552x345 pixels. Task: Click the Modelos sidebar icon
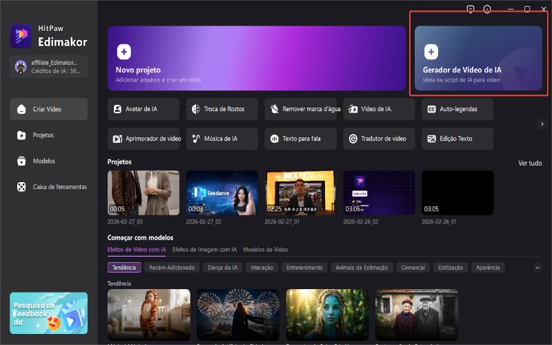click(x=21, y=161)
